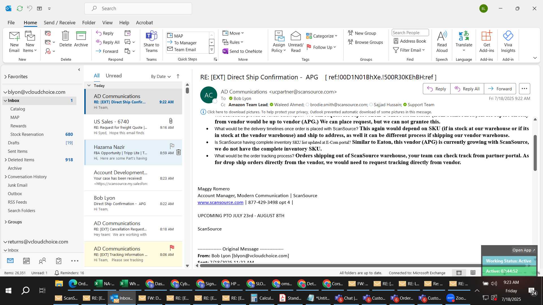Toggle flag on Hazama Nazir email
This screenshot has width=543, height=305.
pos(172,146)
